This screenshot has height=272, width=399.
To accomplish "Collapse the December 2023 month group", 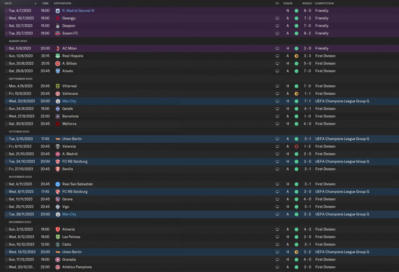I will (20, 222).
